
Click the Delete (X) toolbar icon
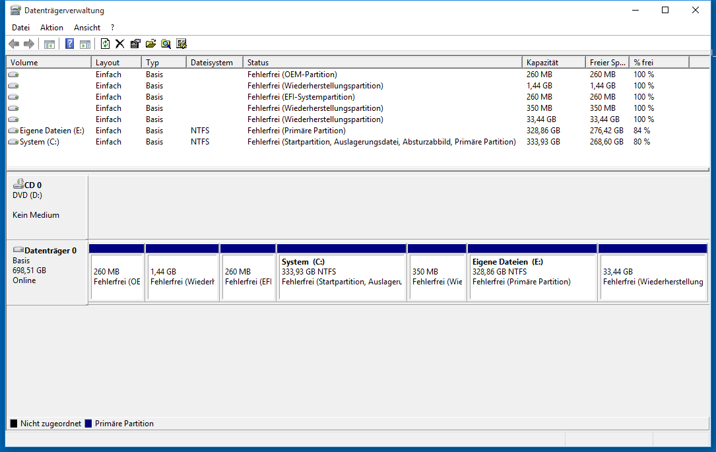120,44
